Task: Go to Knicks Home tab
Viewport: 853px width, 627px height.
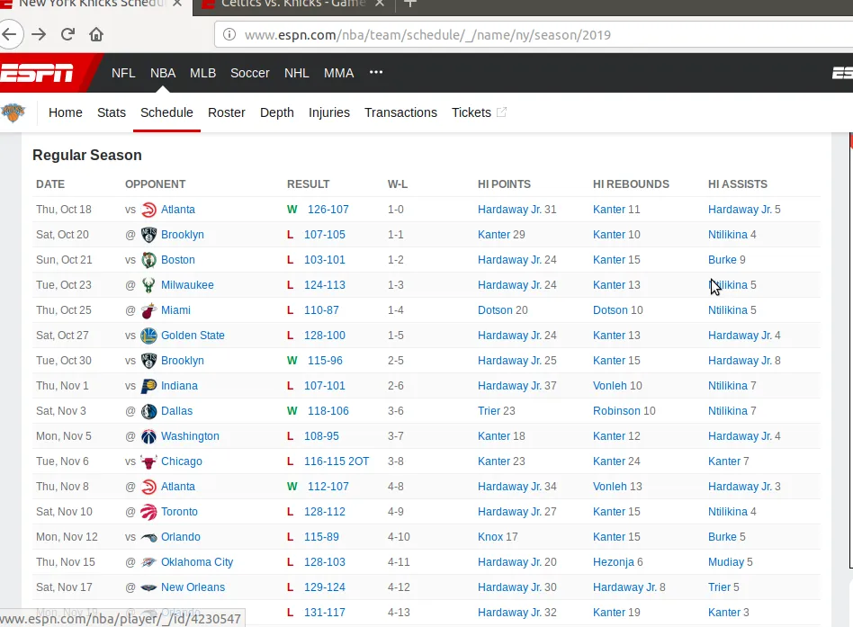Action: [66, 112]
